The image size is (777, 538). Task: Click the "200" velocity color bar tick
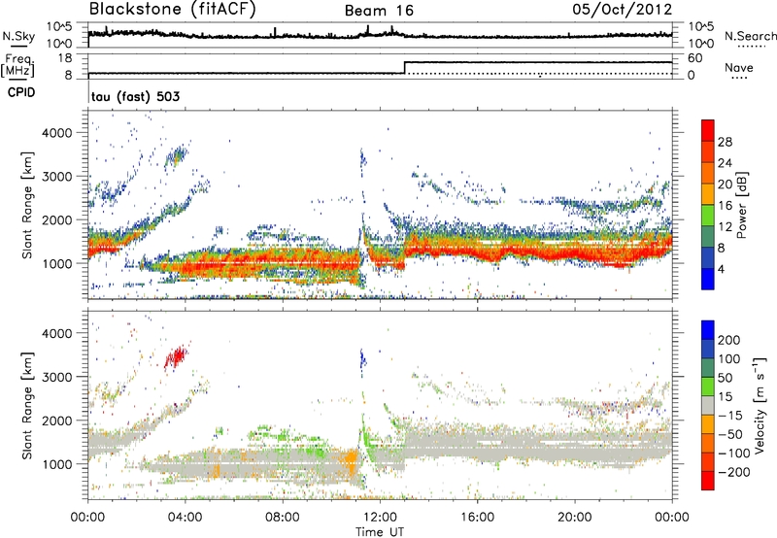(729, 340)
